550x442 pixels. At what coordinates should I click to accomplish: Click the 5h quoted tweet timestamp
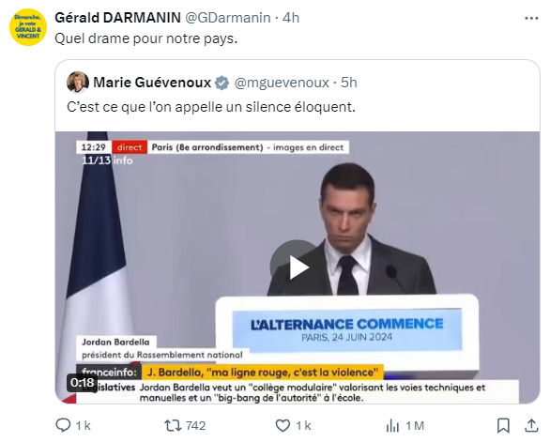point(349,83)
